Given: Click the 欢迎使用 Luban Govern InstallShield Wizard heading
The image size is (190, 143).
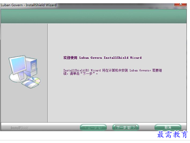Looking at the screenshot, I should pyautogui.click(x=102, y=58).
